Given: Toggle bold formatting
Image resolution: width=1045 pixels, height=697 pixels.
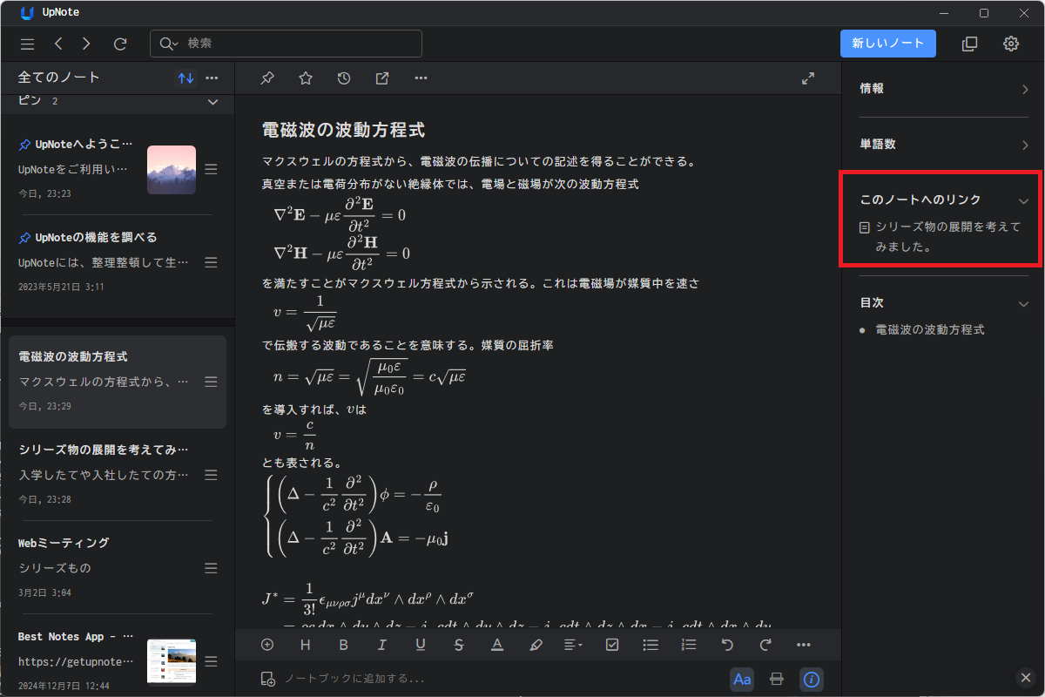Looking at the screenshot, I should [x=343, y=644].
